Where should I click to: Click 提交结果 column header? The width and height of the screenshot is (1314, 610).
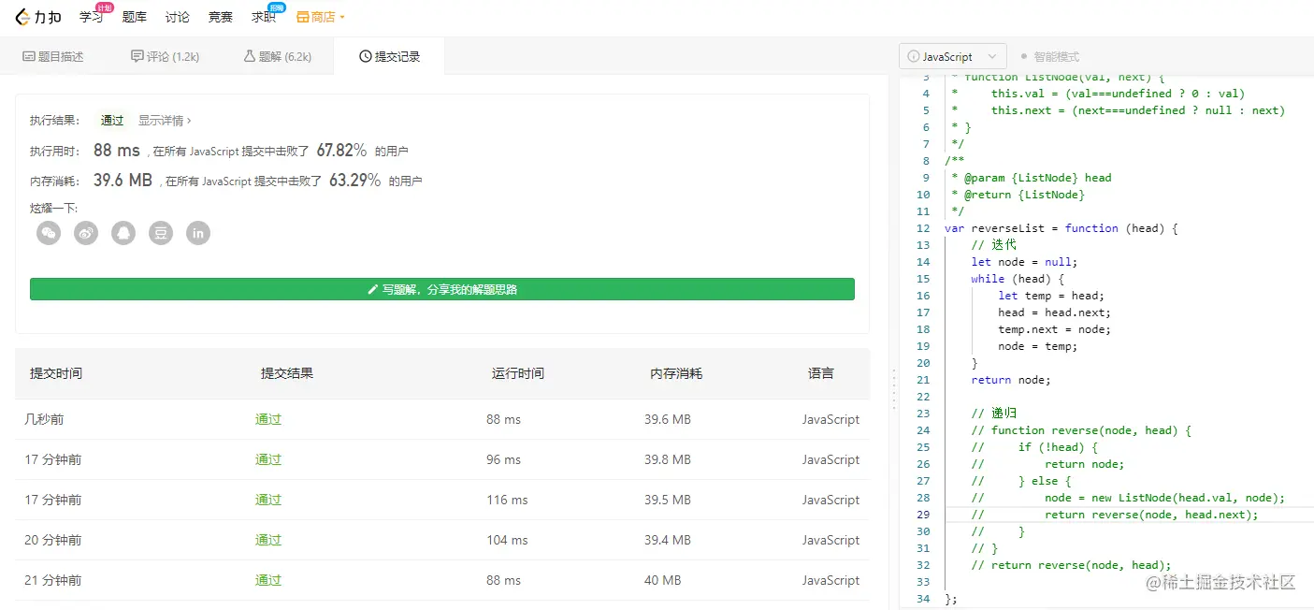(x=287, y=373)
